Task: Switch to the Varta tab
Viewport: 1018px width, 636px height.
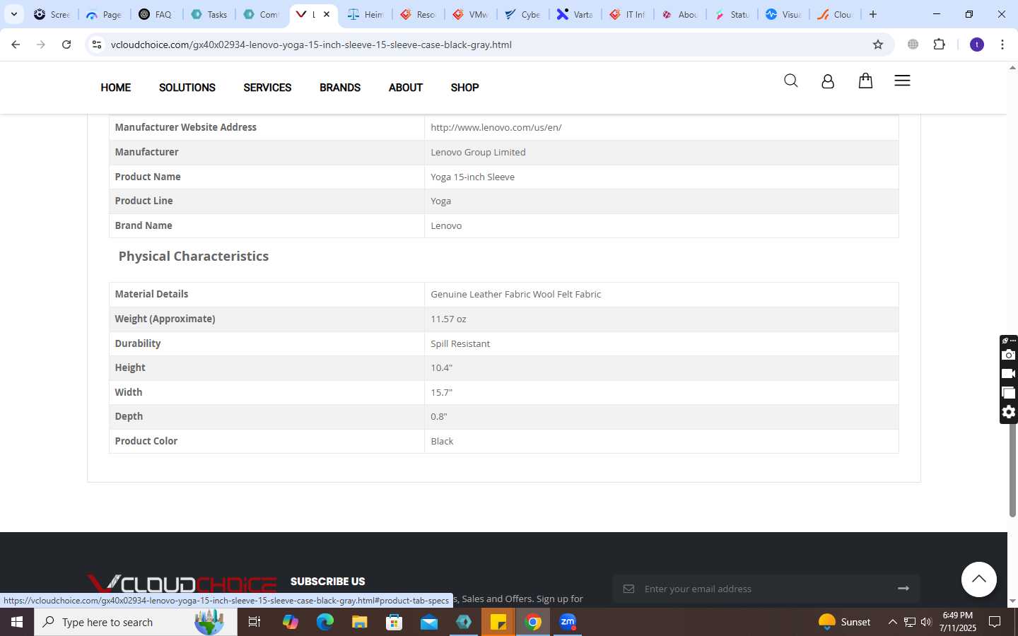Action: (575, 14)
